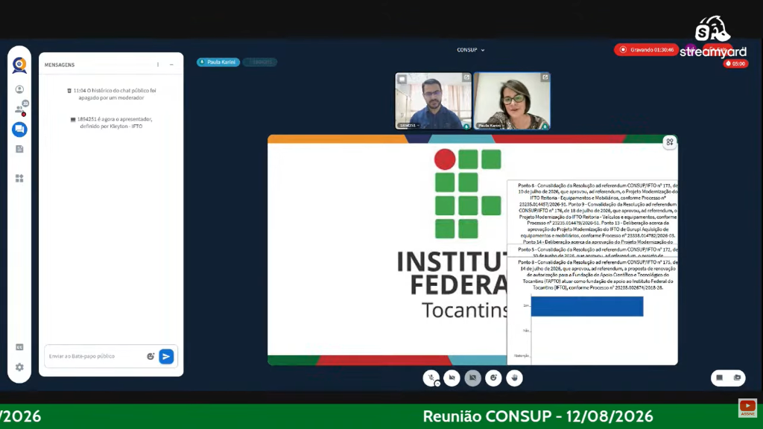Open the emoji picker in chat input
The height and width of the screenshot is (429, 763).
[151, 357]
